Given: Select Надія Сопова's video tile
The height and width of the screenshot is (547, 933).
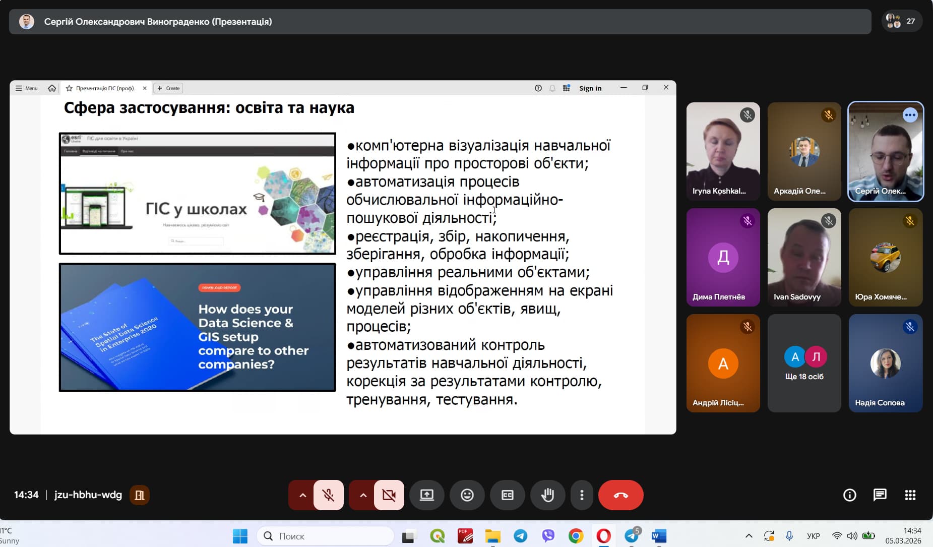Looking at the screenshot, I should [x=885, y=363].
